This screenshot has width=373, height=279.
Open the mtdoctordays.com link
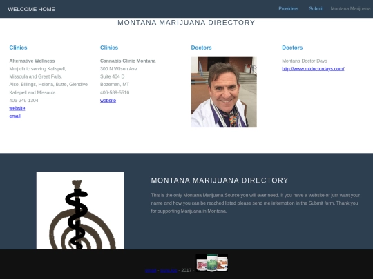click(313, 69)
